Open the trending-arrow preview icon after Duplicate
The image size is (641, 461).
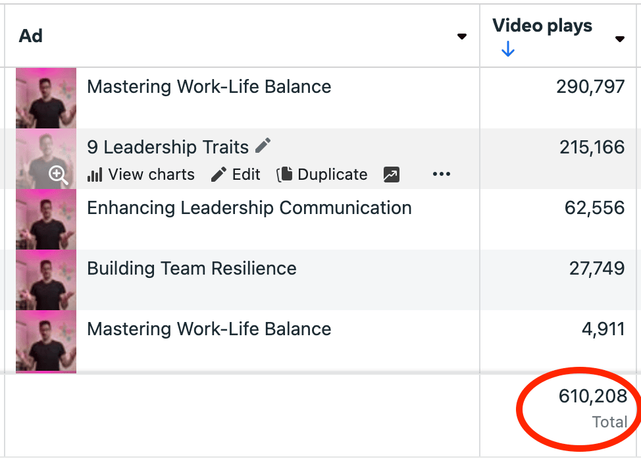click(391, 175)
